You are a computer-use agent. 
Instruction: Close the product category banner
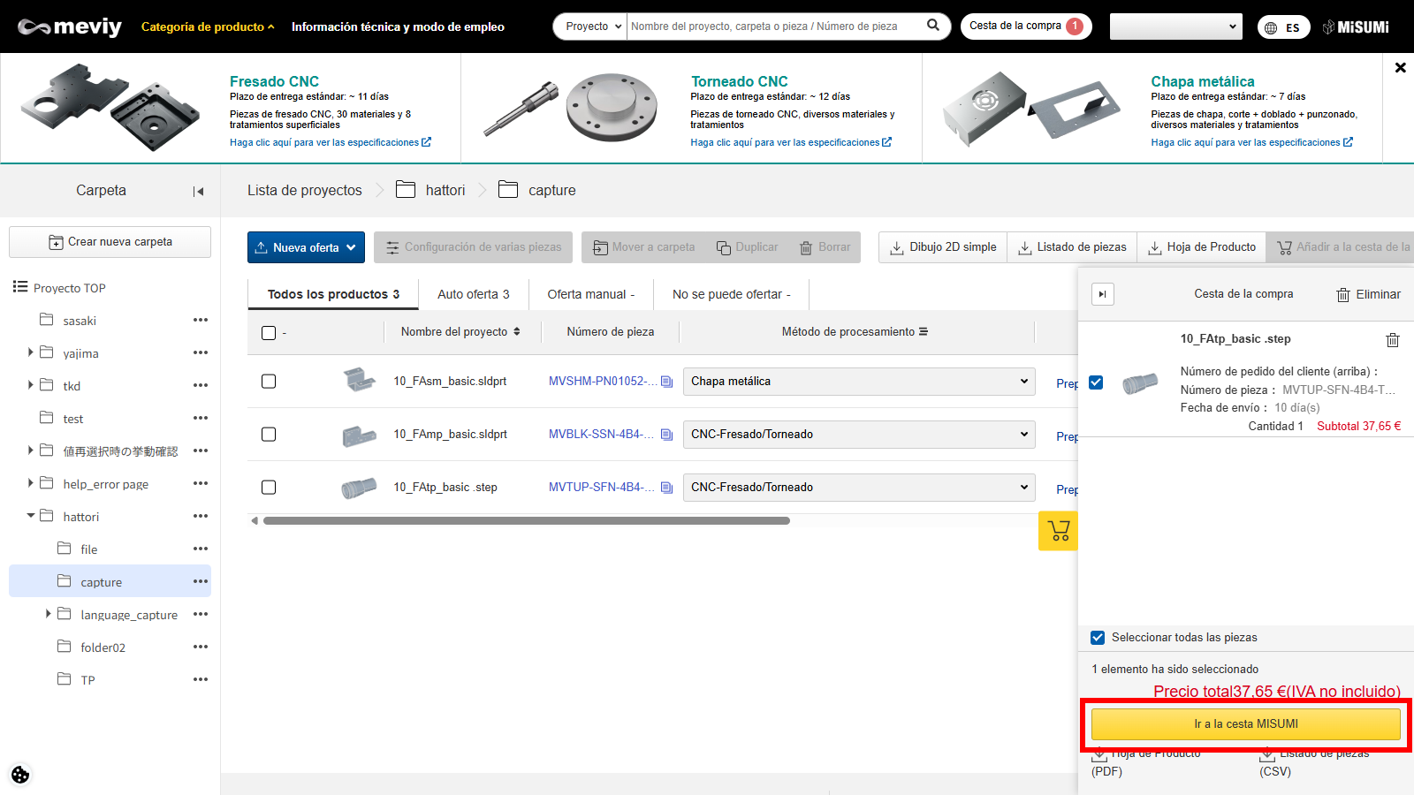click(x=1400, y=67)
